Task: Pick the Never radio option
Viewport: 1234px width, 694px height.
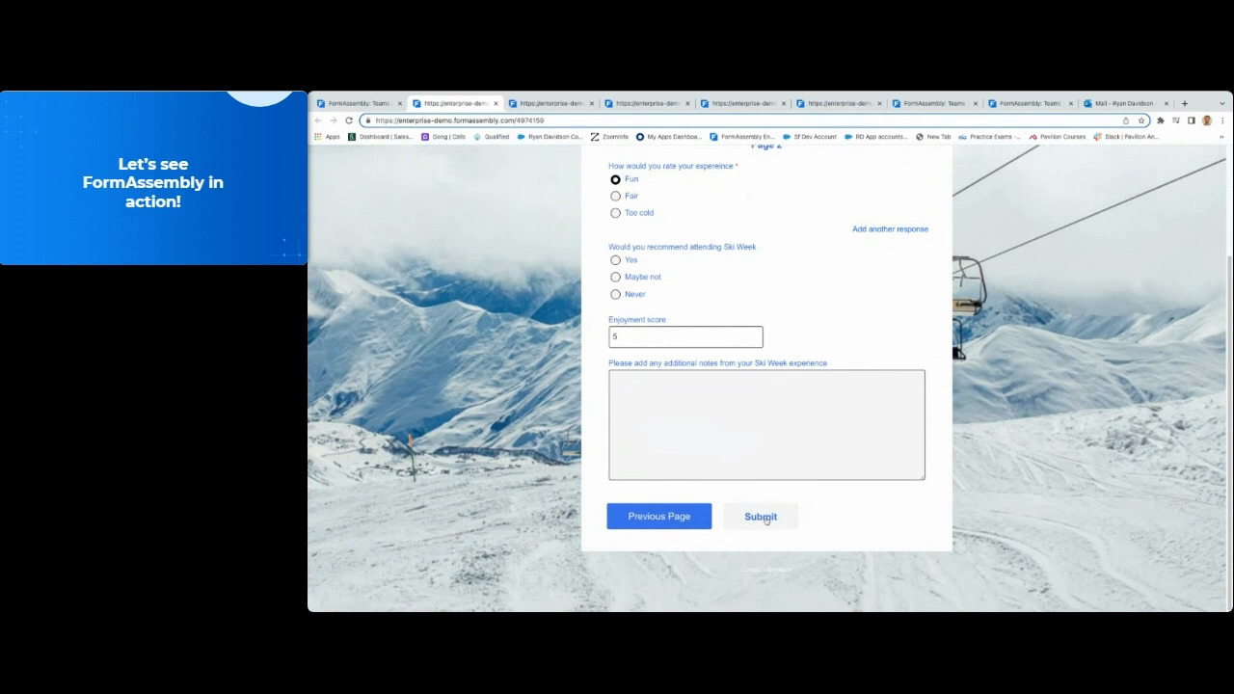Action: [615, 294]
